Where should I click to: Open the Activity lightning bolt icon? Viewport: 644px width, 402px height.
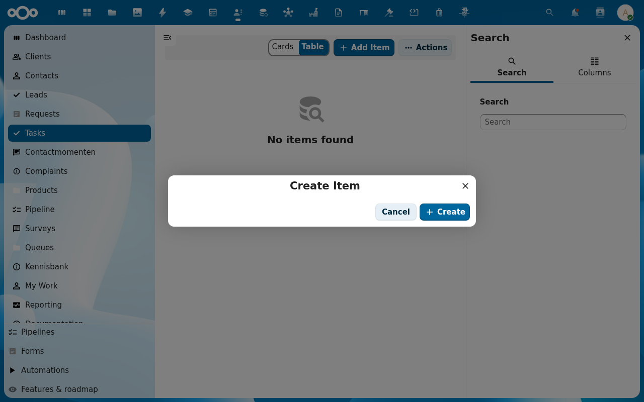[163, 13]
